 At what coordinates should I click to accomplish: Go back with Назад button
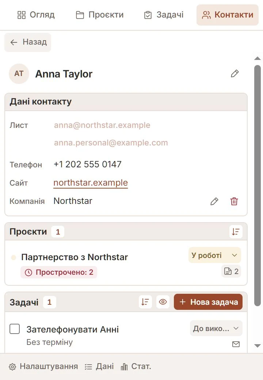(x=28, y=42)
